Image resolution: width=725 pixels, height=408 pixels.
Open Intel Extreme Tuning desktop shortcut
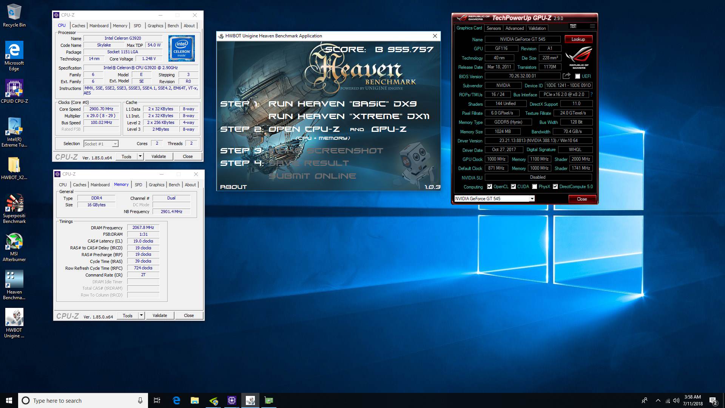tap(14, 132)
